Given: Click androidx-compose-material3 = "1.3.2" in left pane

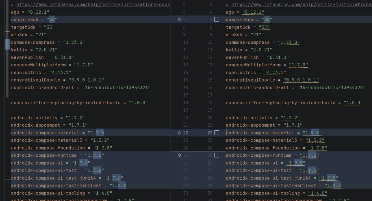Looking at the screenshot, I should (60, 141).
